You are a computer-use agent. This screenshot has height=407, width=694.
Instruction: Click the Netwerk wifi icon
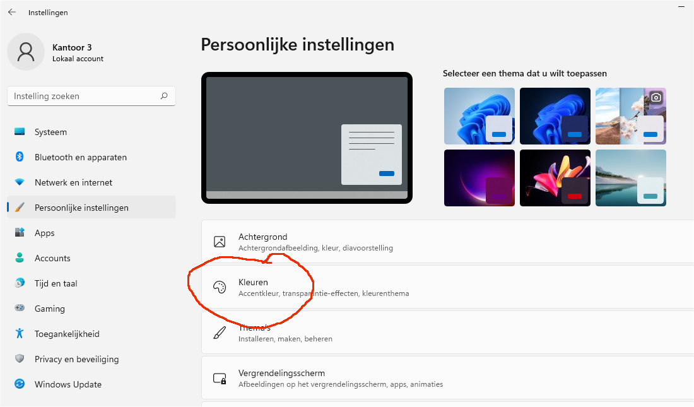coord(20,182)
